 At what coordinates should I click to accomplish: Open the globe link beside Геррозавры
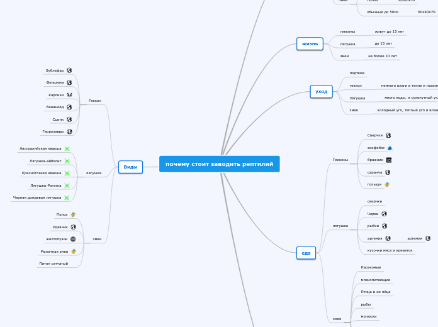[x=70, y=131]
